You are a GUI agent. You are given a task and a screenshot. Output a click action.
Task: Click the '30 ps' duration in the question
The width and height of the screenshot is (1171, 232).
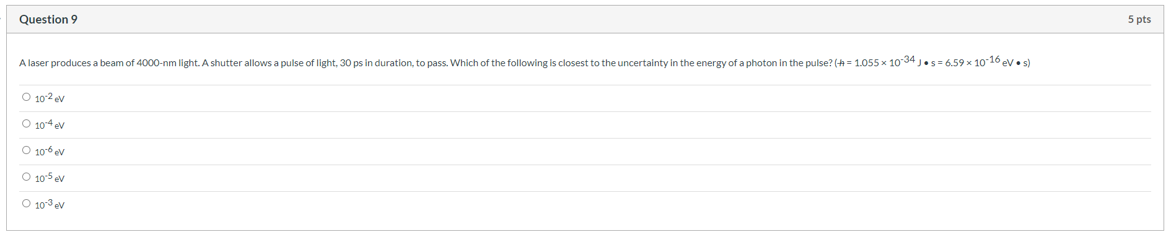(351, 63)
